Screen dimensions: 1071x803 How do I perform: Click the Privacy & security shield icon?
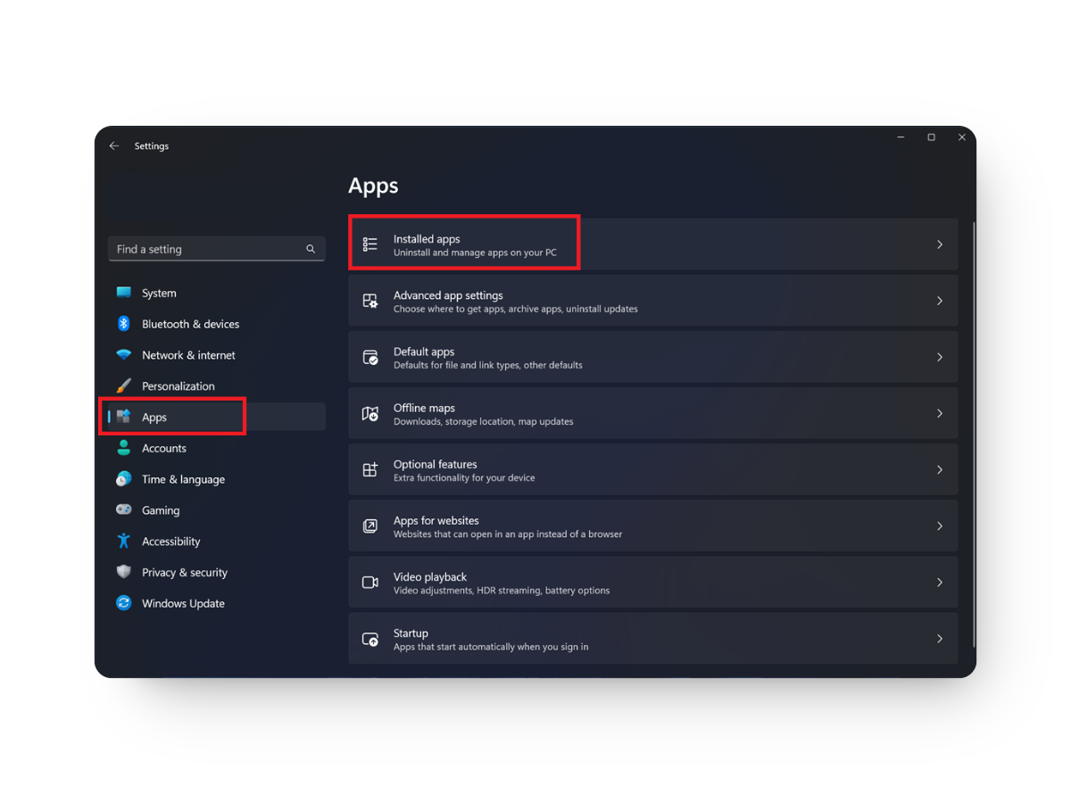[123, 572]
